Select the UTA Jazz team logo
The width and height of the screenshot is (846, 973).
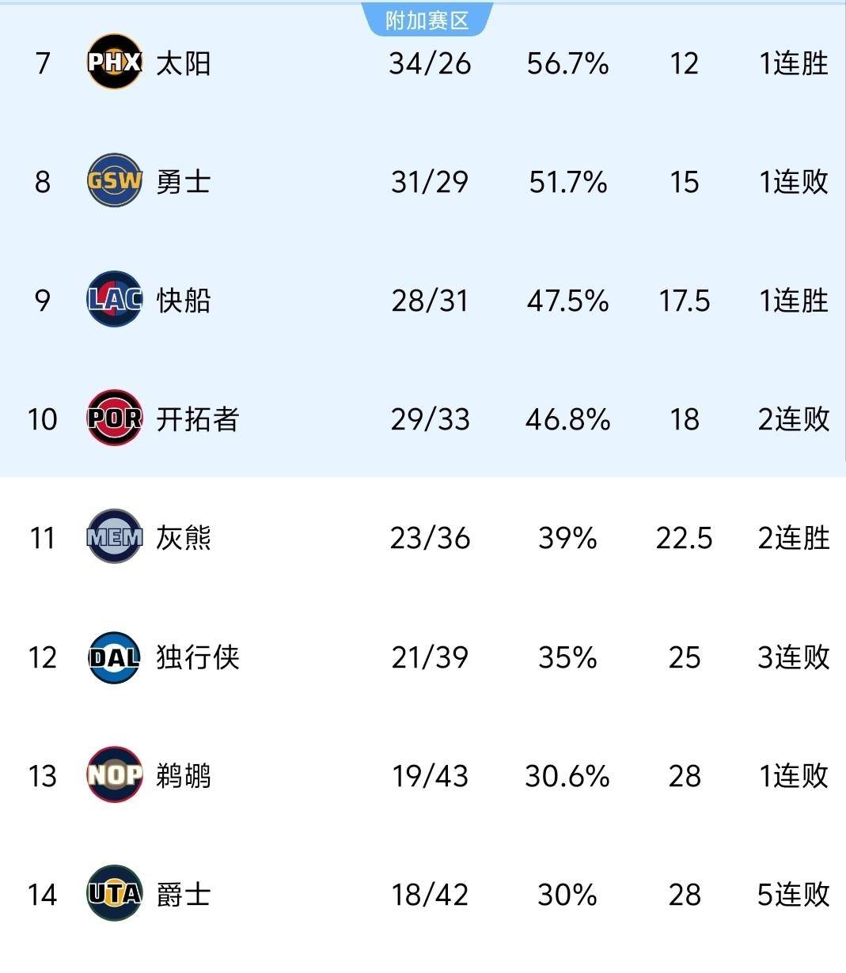pyautogui.click(x=115, y=894)
